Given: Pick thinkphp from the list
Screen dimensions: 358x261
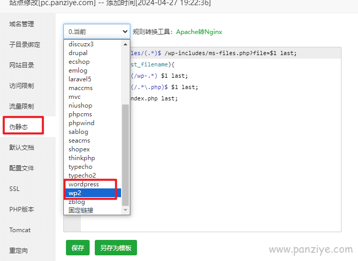Looking at the screenshot, I should [x=93, y=158].
